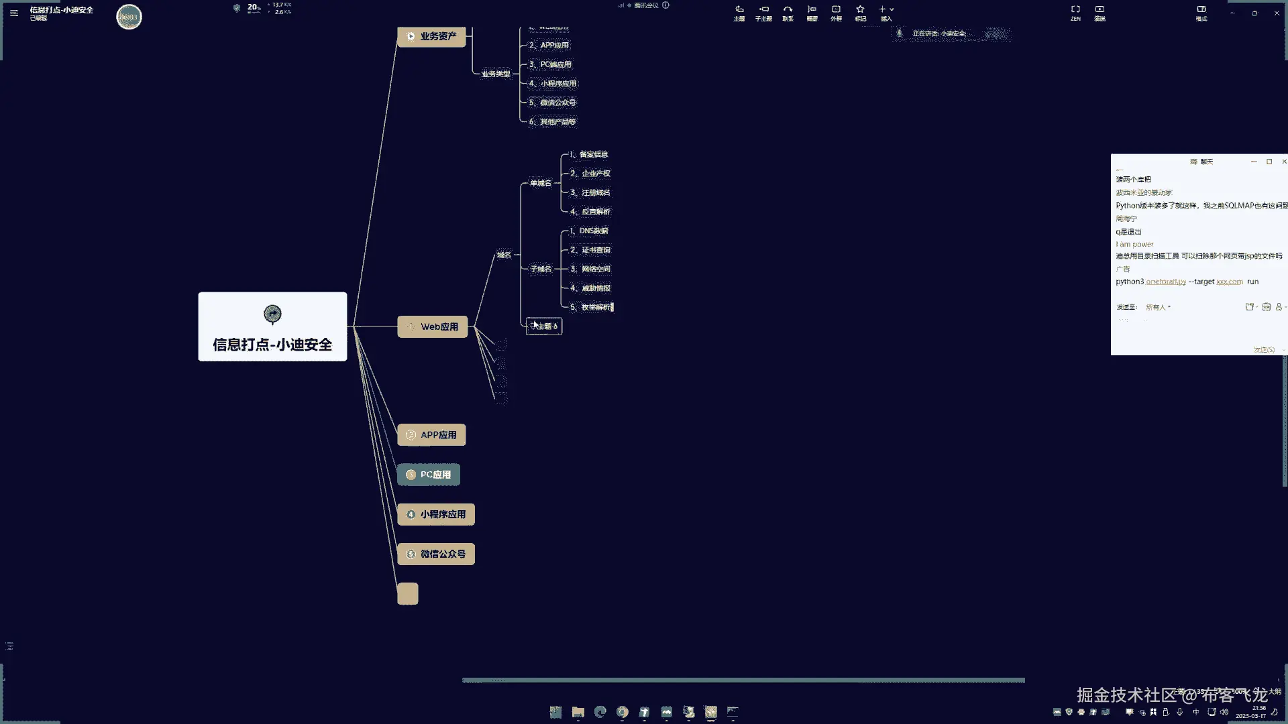Image resolution: width=1288 pixels, height=724 pixels.
Task: Open the hamburger menu at top-left
Action: pyautogui.click(x=14, y=13)
